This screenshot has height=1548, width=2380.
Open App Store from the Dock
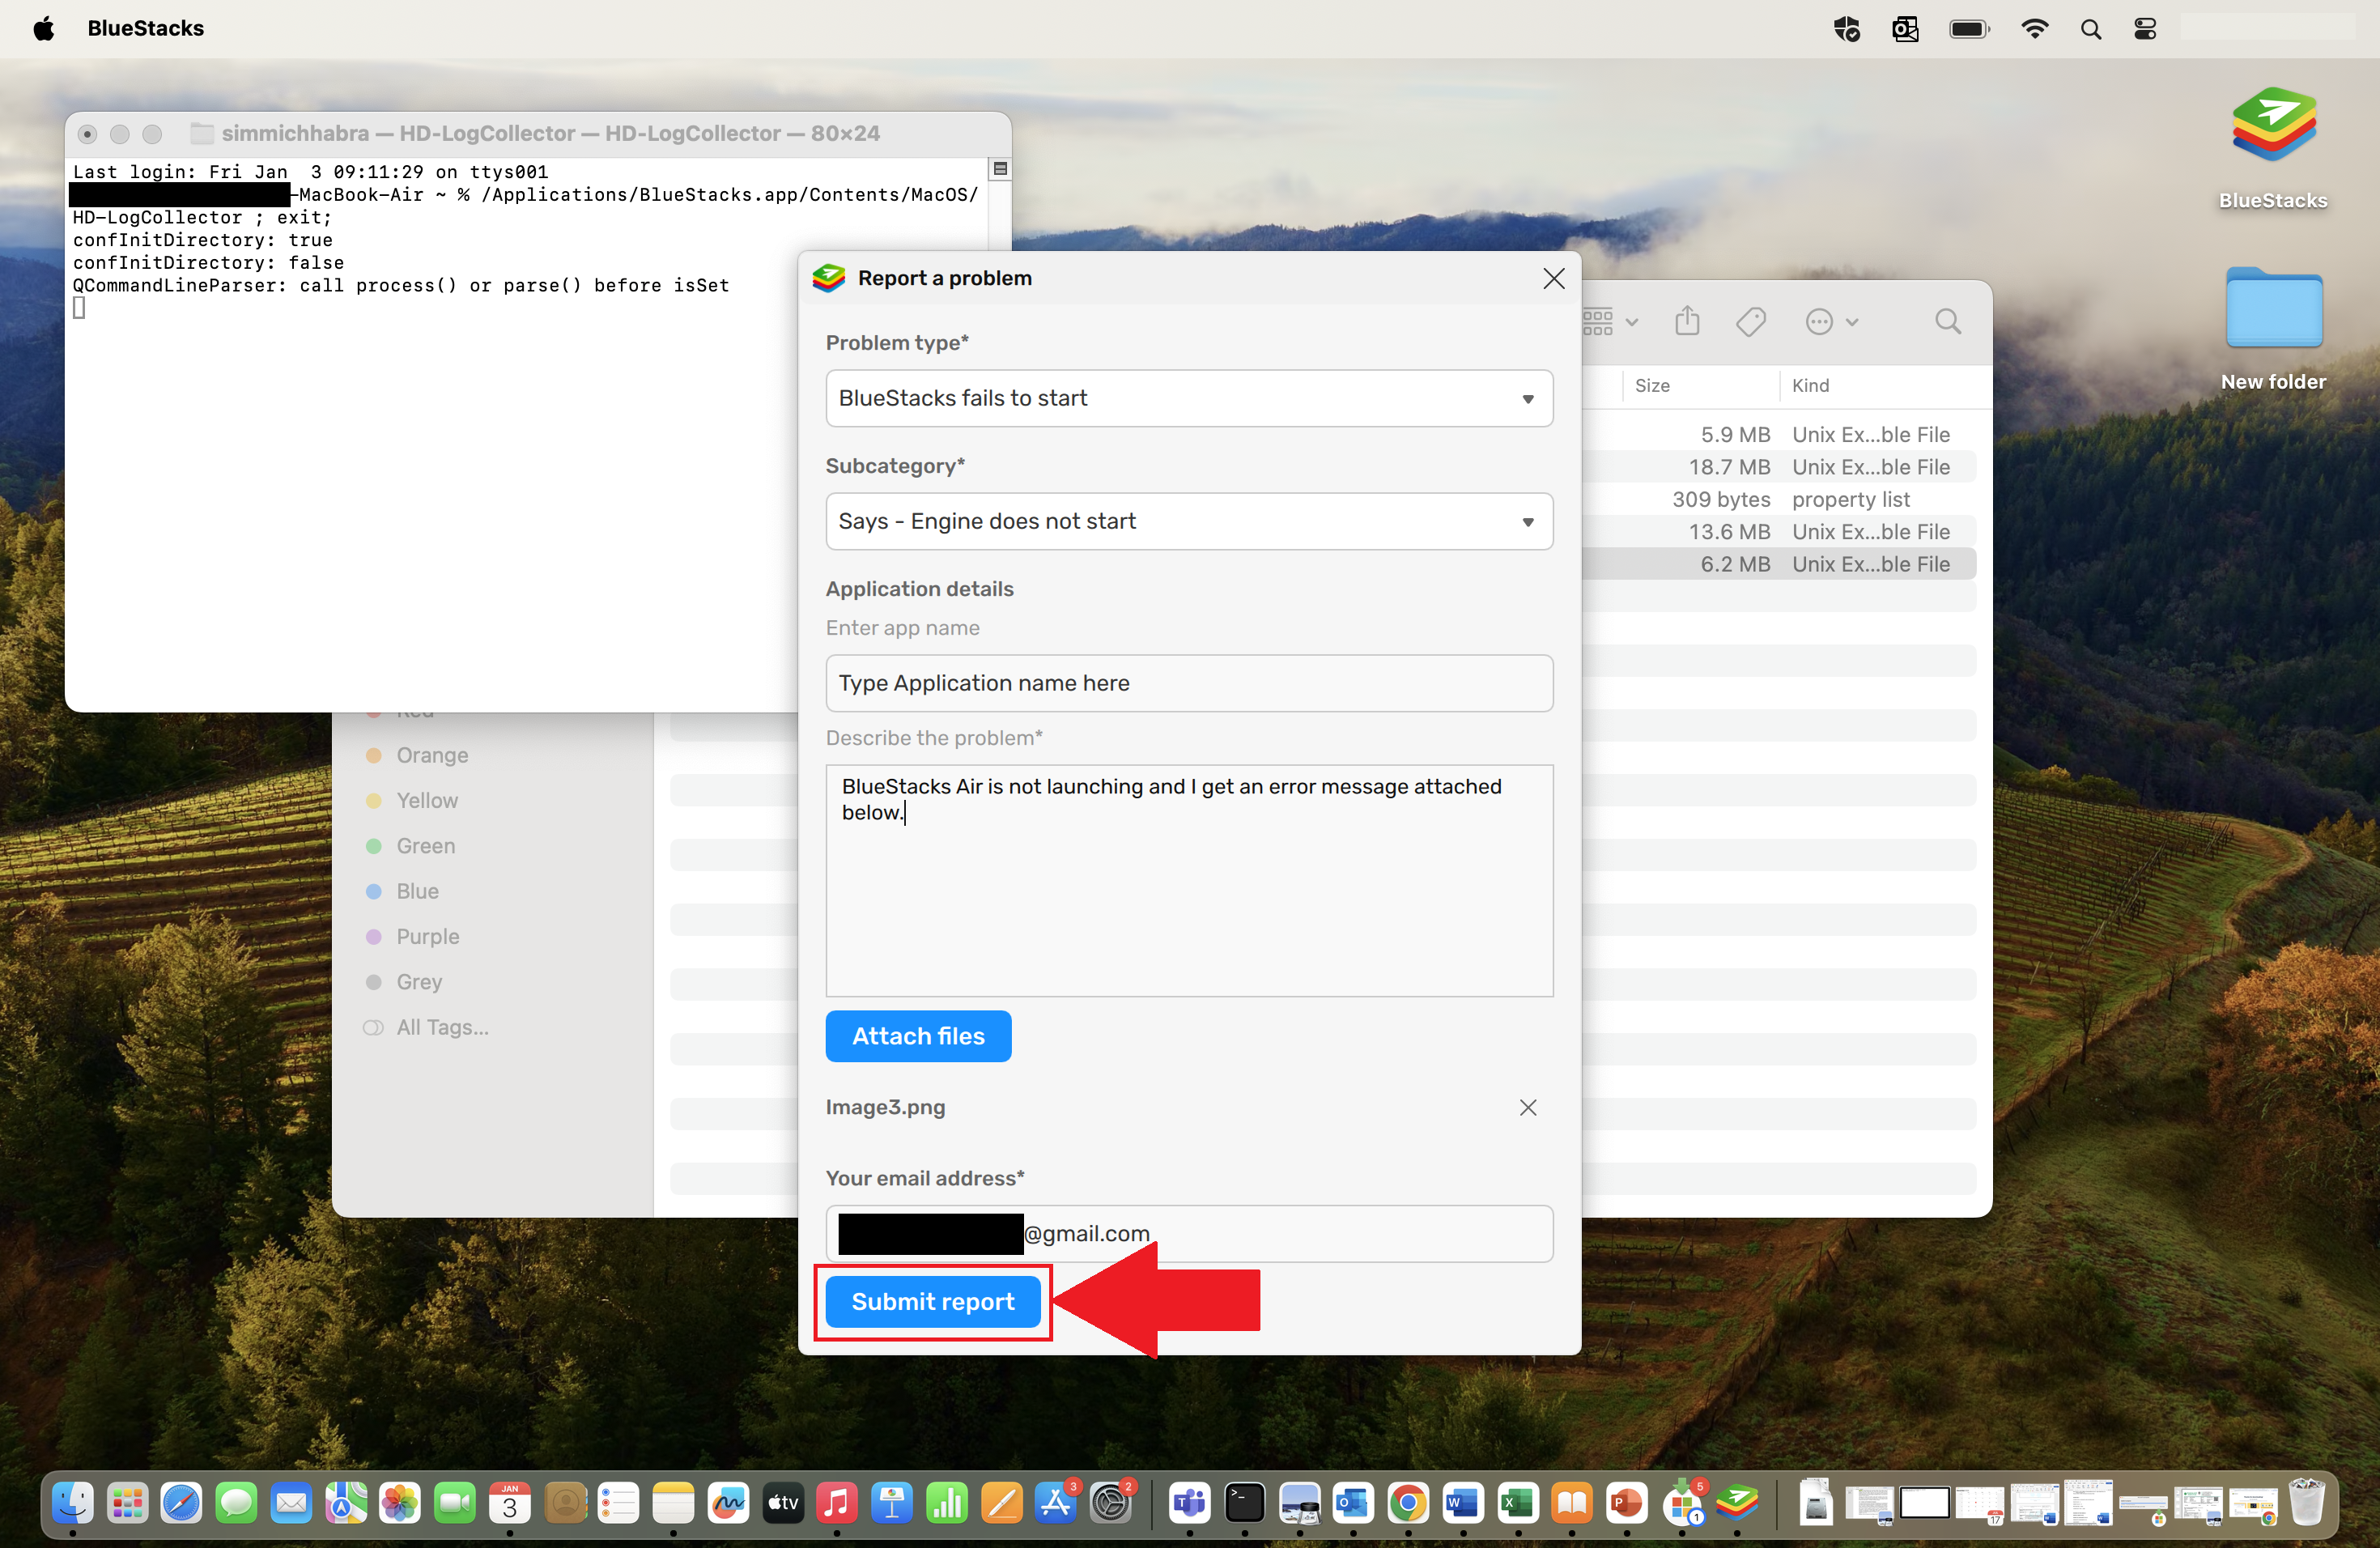coord(1056,1503)
